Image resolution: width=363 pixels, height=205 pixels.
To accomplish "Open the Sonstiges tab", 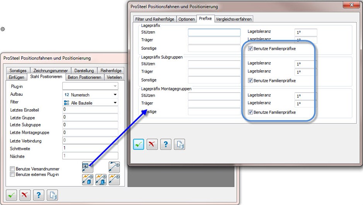I will coord(18,71).
